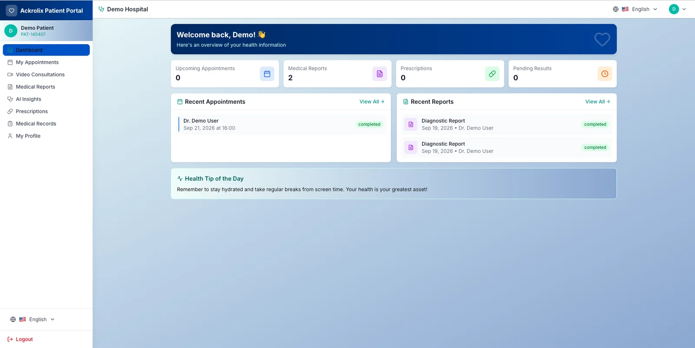Viewport: 695px width, 348px height.
Task: Go to Prescriptions in sidebar
Action: (46, 111)
